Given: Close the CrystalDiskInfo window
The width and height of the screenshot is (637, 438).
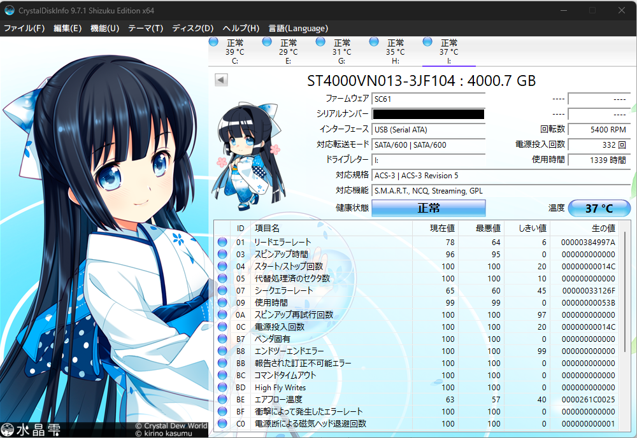Looking at the screenshot, I should click(622, 11).
